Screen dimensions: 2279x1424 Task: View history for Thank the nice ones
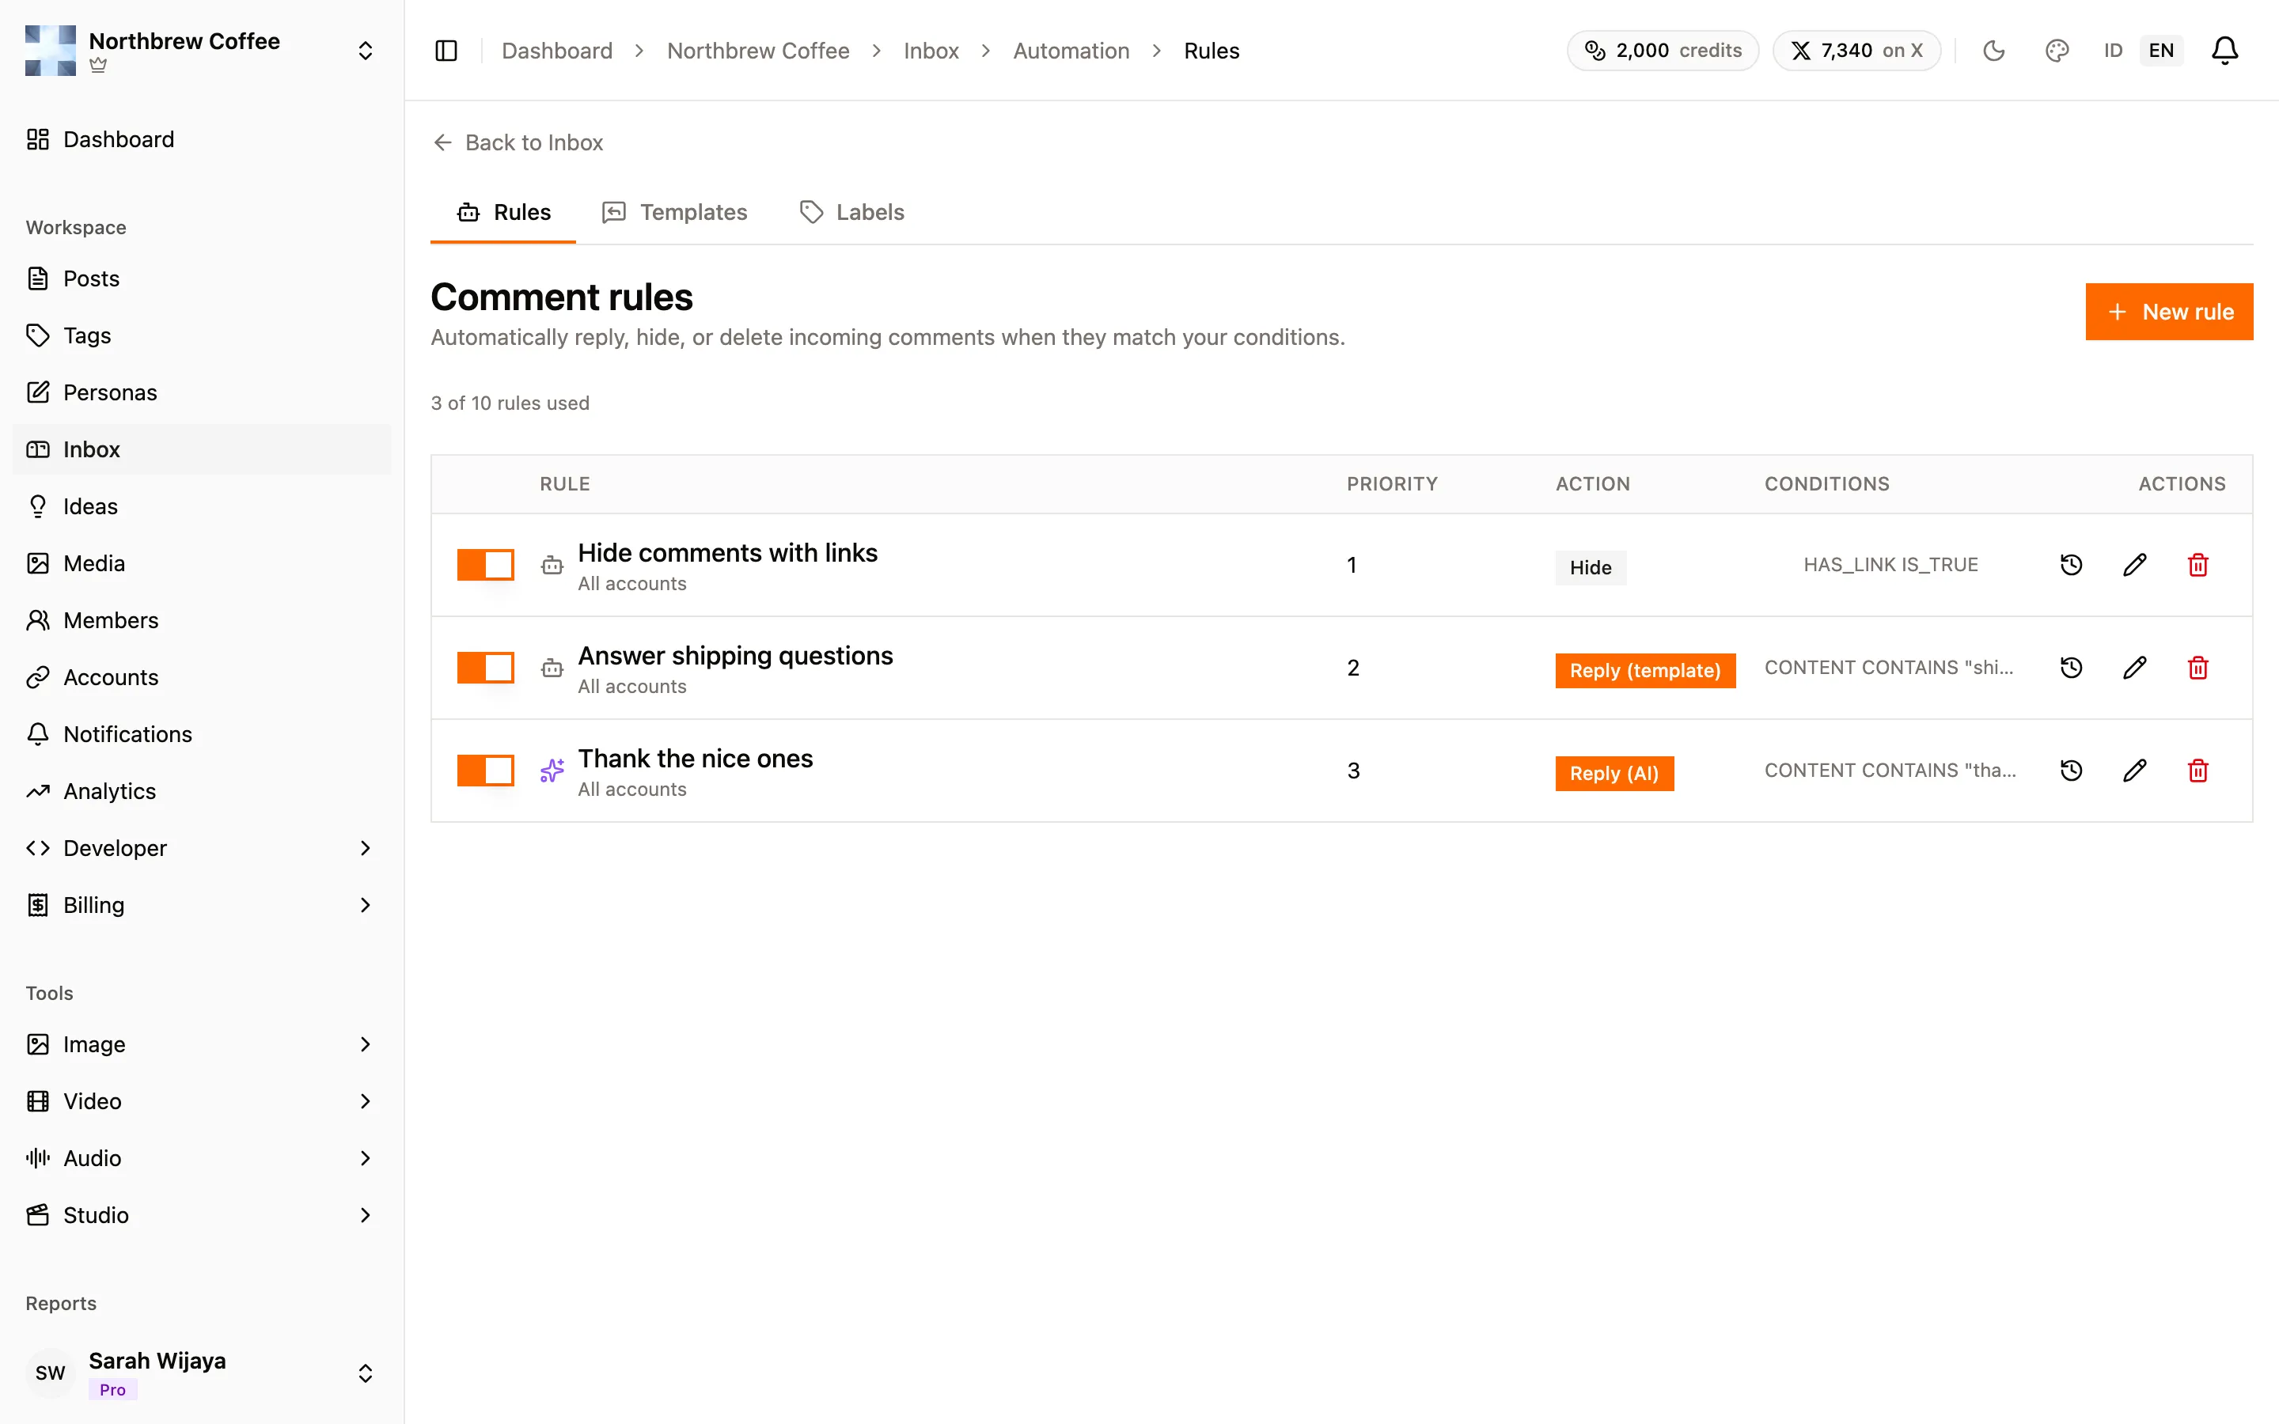click(x=2071, y=771)
